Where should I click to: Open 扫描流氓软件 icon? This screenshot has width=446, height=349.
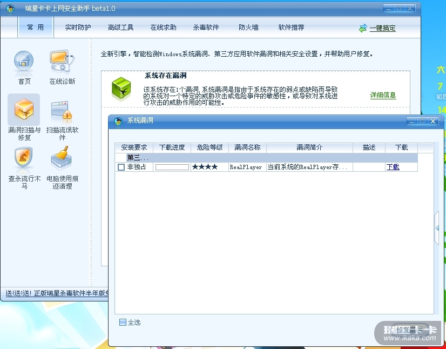pyautogui.click(x=62, y=111)
